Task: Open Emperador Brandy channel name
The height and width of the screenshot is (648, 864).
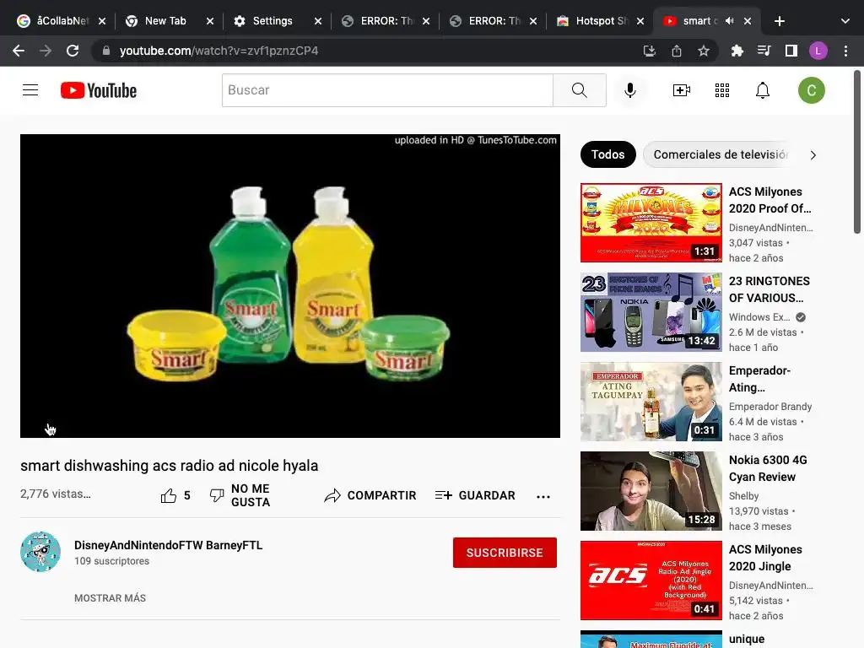Action: pyautogui.click(x=769, y=406)
